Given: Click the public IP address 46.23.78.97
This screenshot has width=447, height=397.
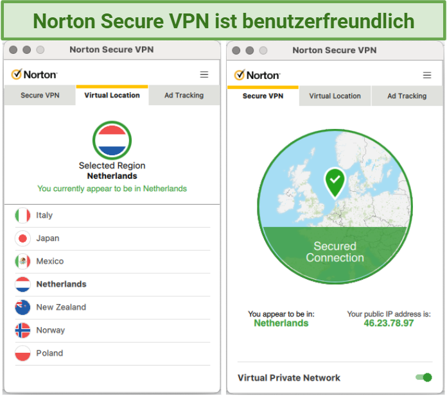Looking at the screenshot, I should [389, 323].
